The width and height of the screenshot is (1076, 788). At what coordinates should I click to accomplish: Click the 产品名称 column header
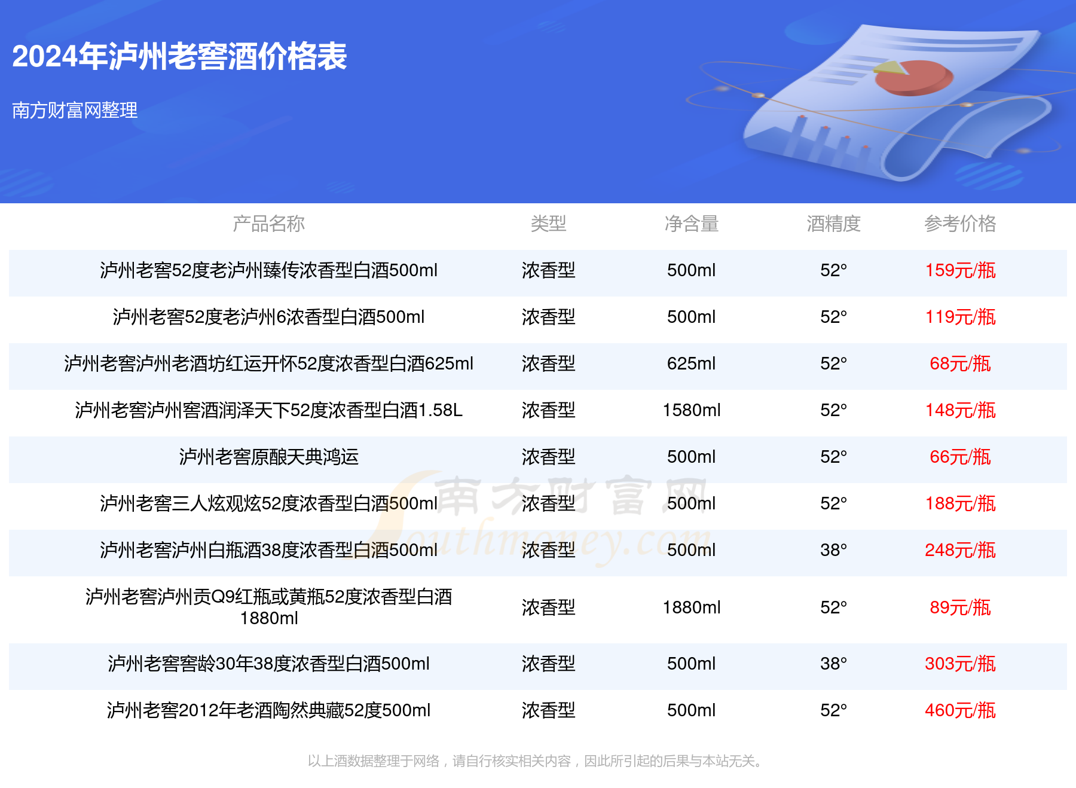268,224
